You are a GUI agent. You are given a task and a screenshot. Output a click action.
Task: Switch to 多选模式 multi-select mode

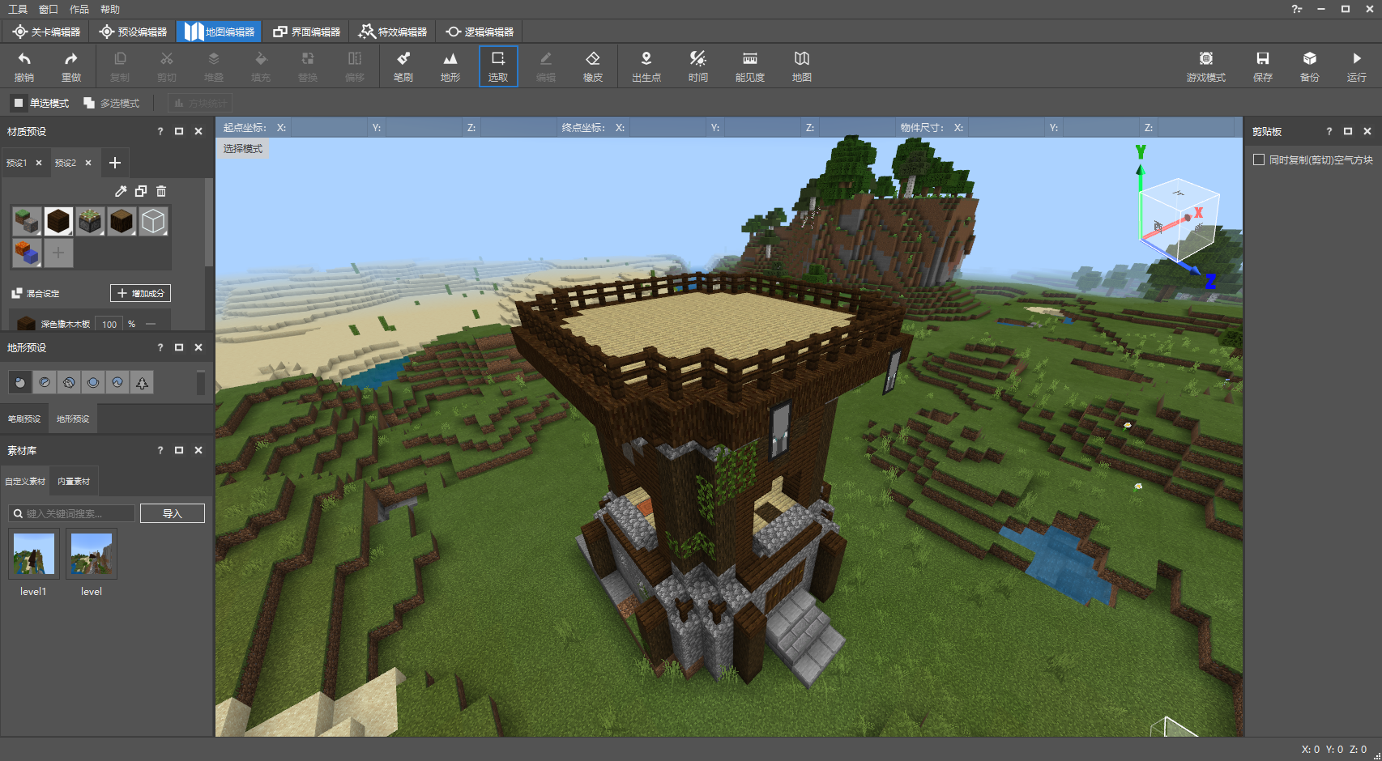coord(112,103)
